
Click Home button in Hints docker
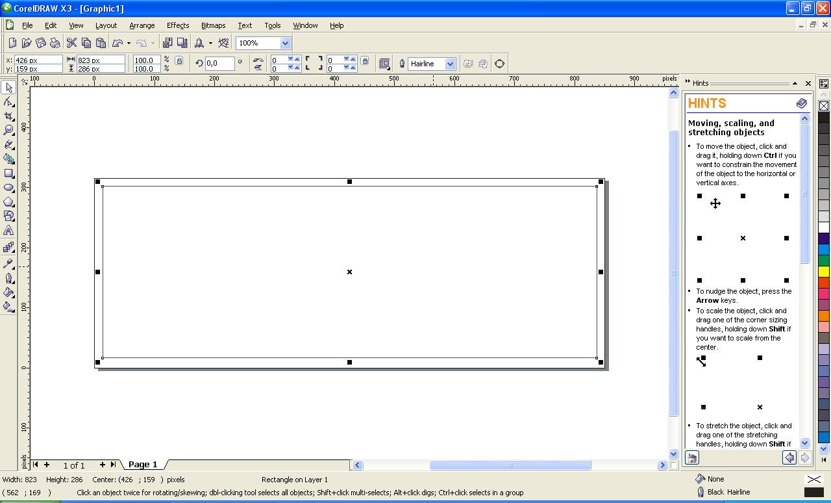(692, 458)
